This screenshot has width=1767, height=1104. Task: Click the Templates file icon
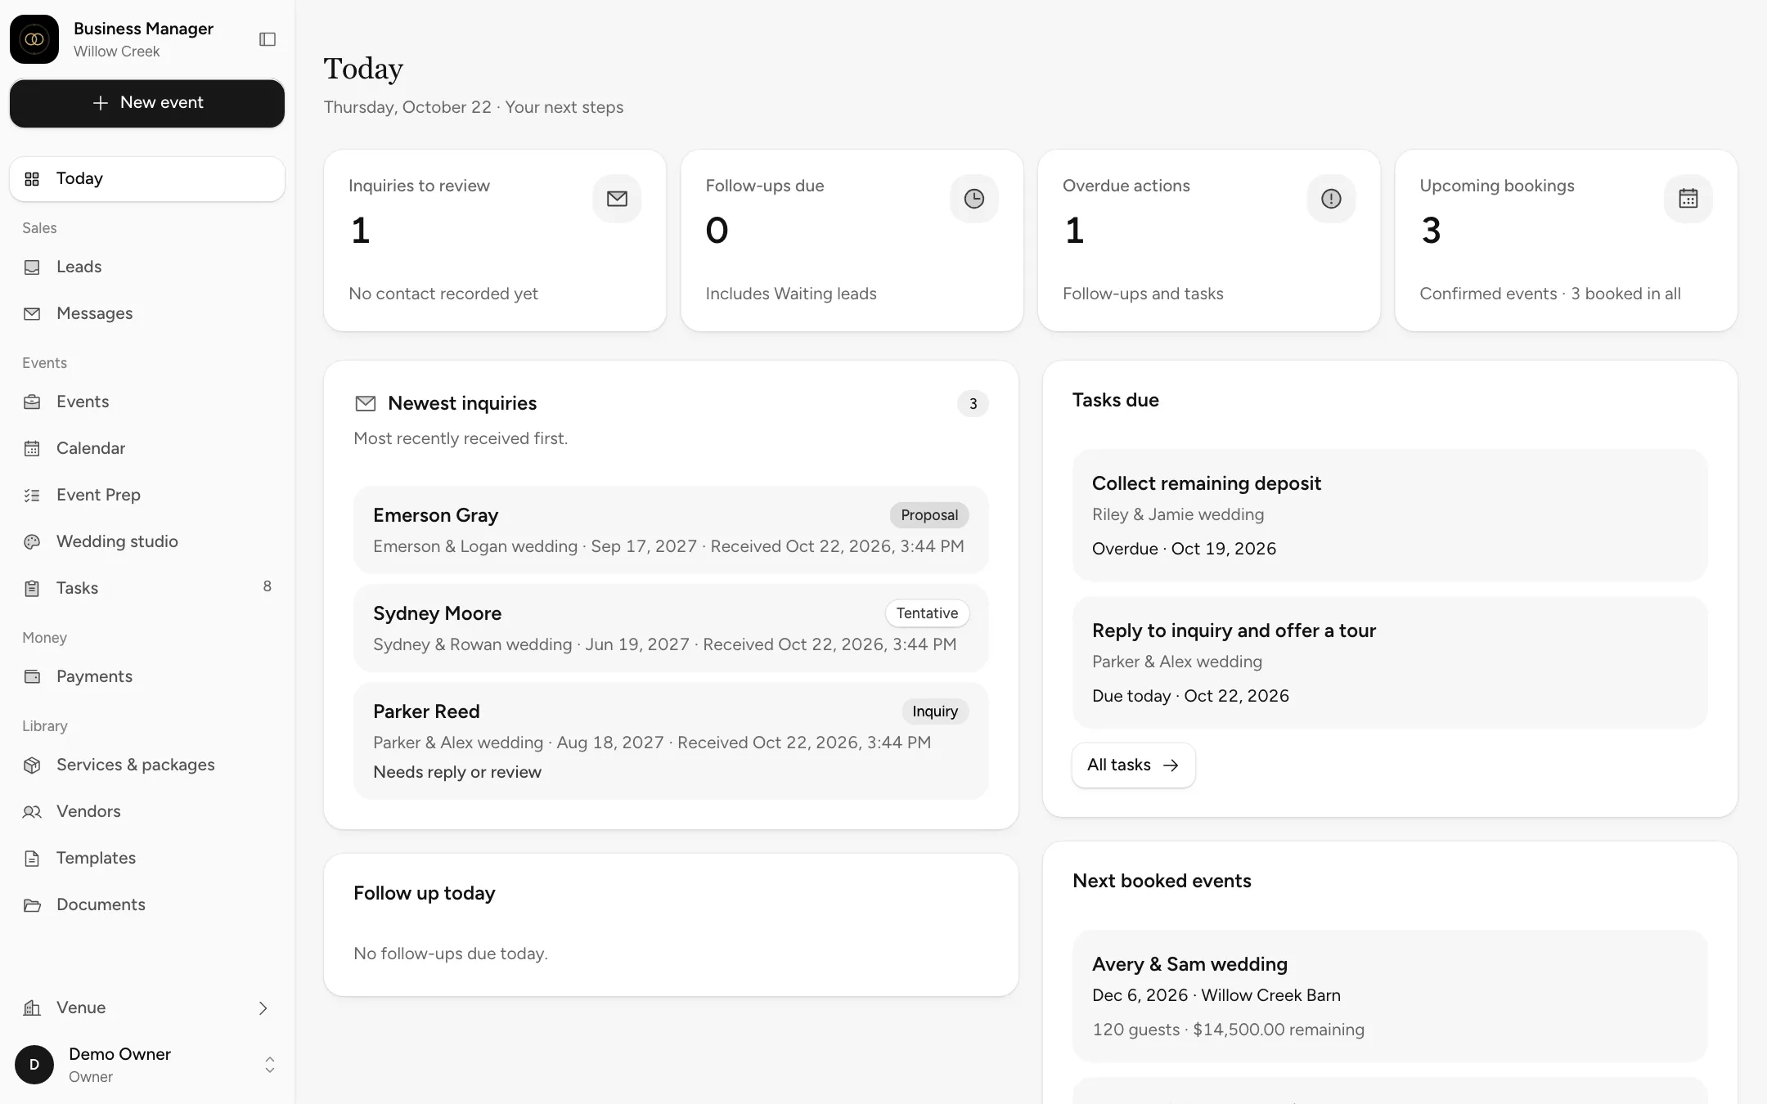tap(32, 858)
